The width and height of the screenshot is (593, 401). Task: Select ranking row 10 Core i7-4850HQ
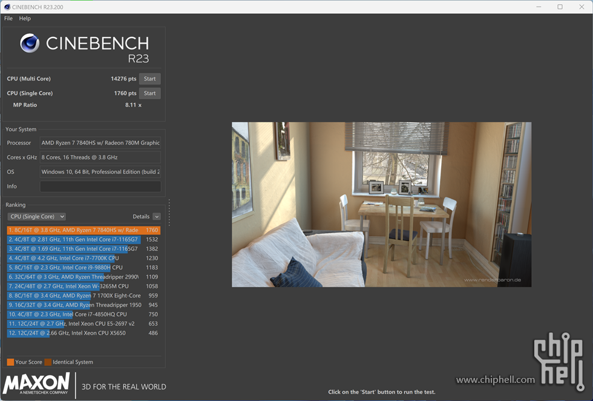pos(84,314)
